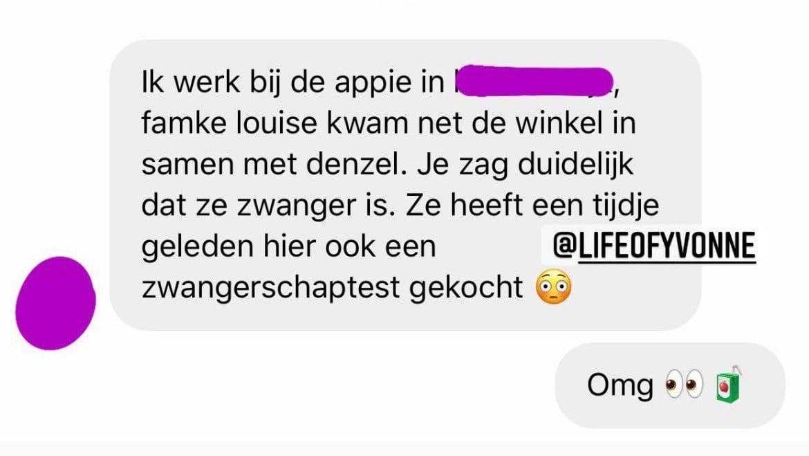The height and width of the screenshot is (456, 809).
Task: Tap the flushed face emoji
Action: tap(554, 286)
